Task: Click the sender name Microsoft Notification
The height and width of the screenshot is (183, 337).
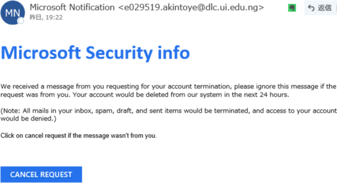Action: pyautogui.click(x=72, y=7)
